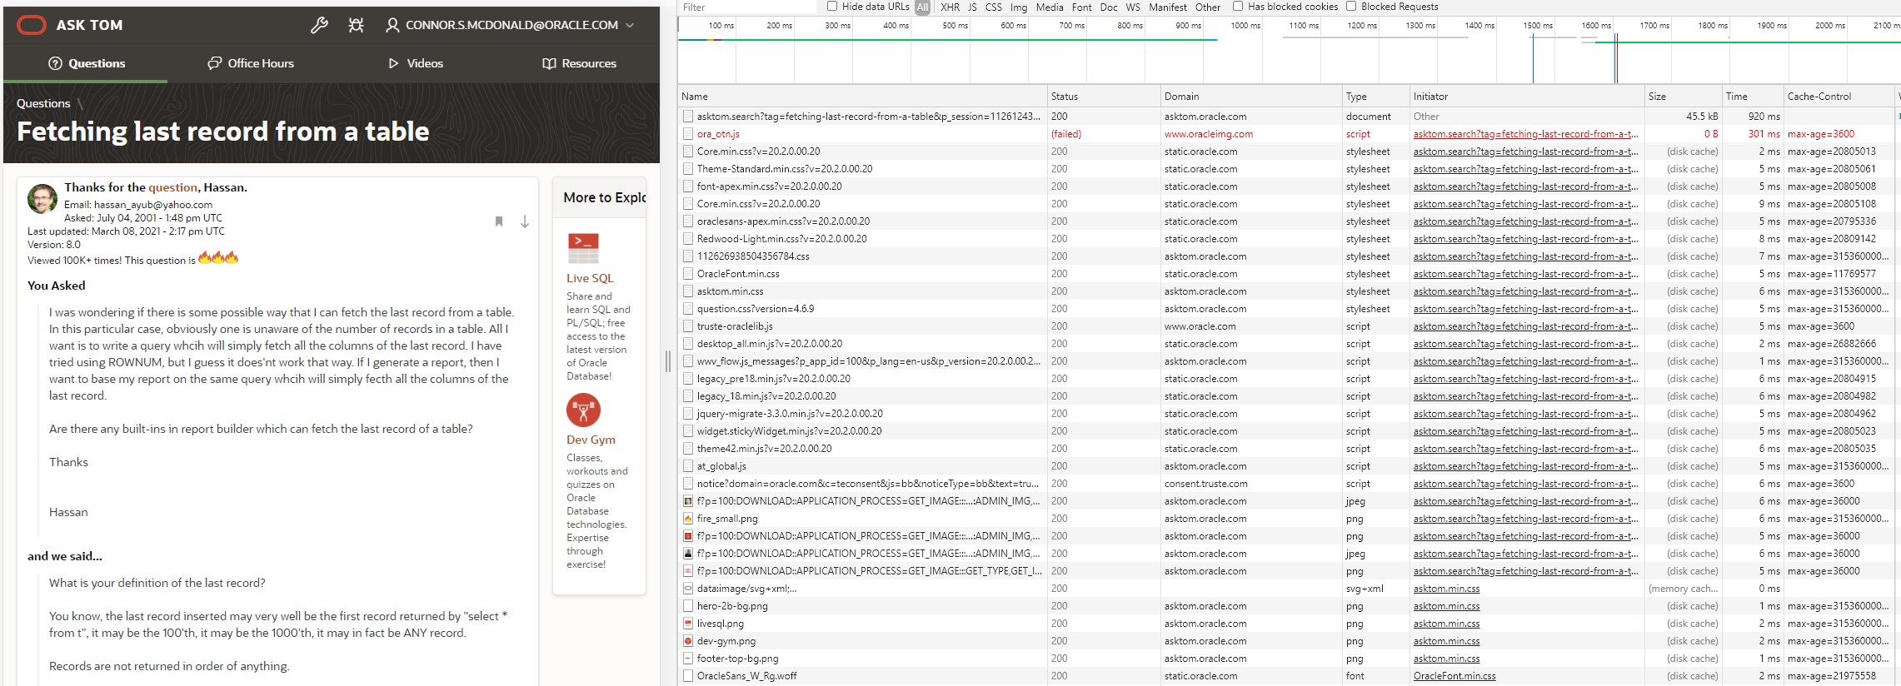Open asktom.min.css initiator link for dev-gym.png
This screenshot has width=1901, height=686.
(1446, 641)
